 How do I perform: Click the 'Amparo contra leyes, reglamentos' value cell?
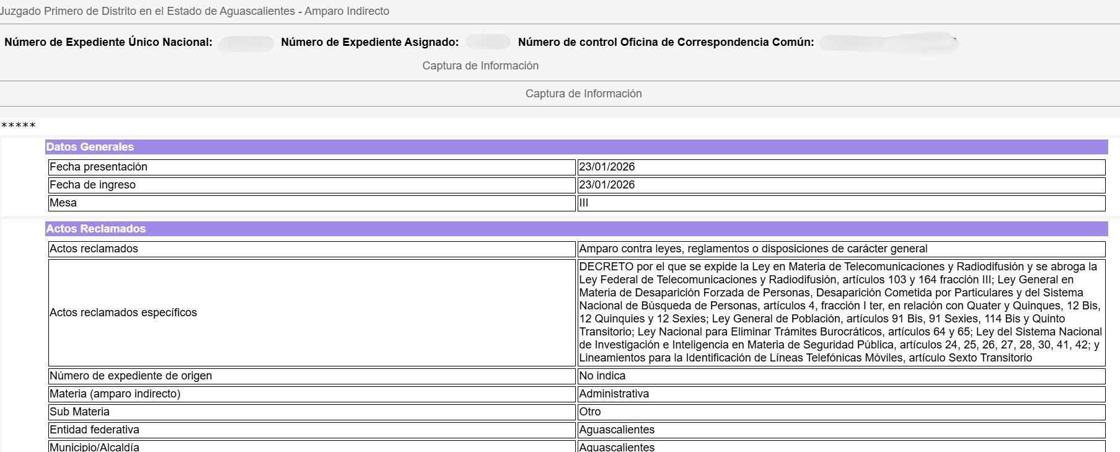click(x=841, y=249)
